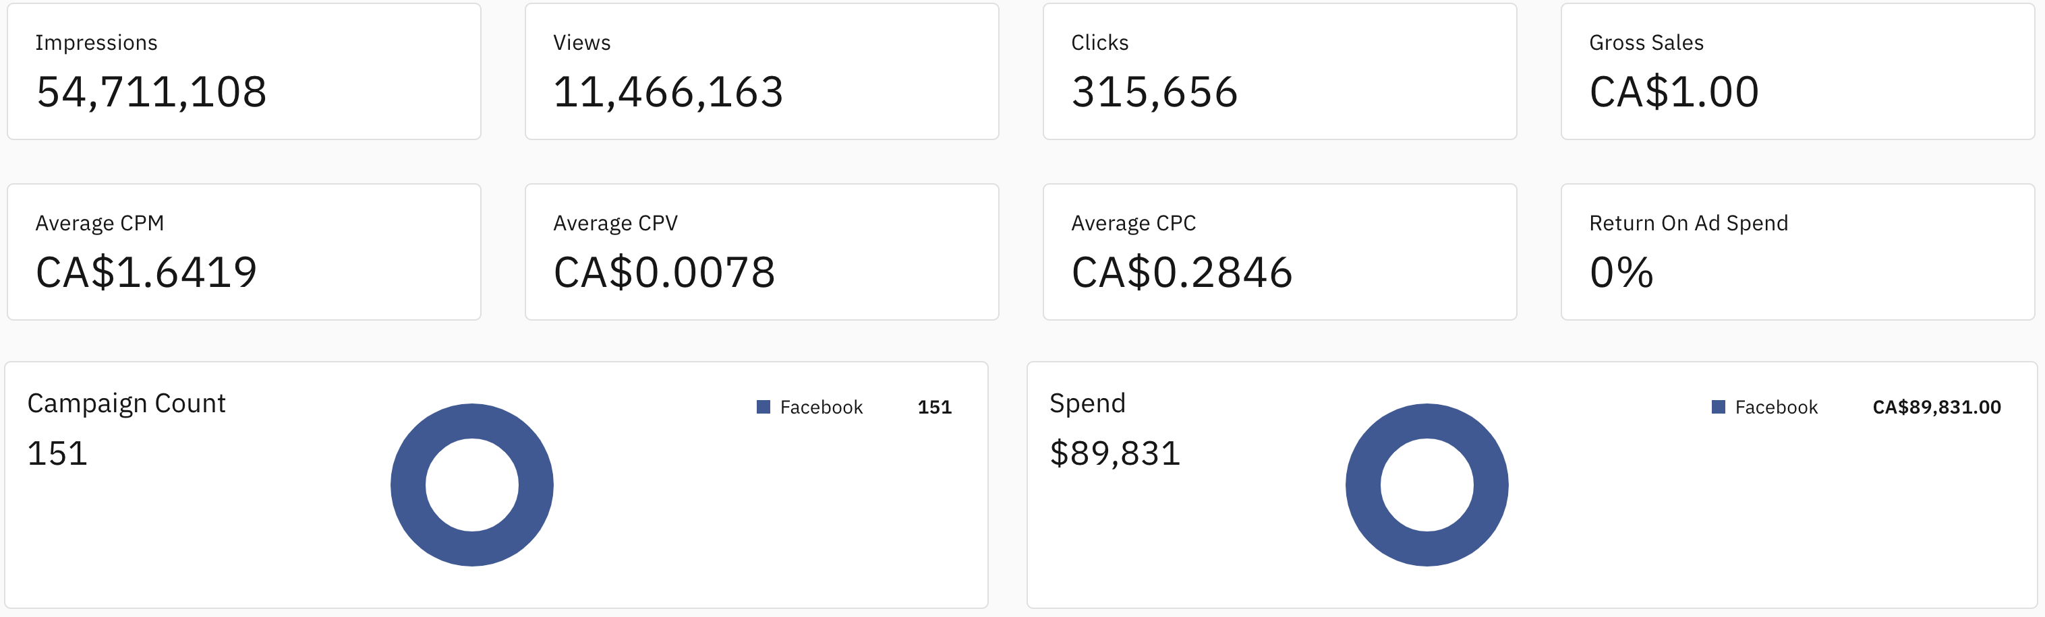This screenshot has height=617, width=2045.
Task: Click Facebook legend label in Spend panel
Action: [x=1776, y=407]
